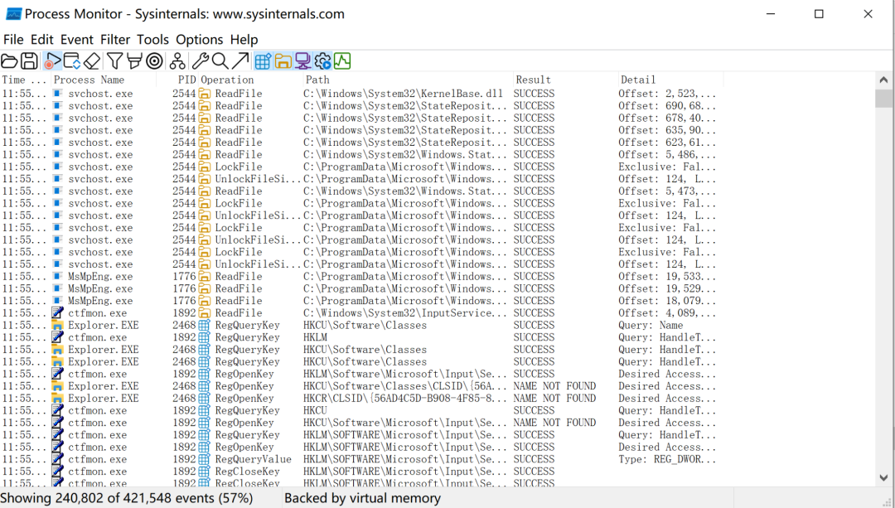Screen dimensions: 895x508
Task: Click the Type: REG_DWOR... detail cell
Action: (666, 459)
